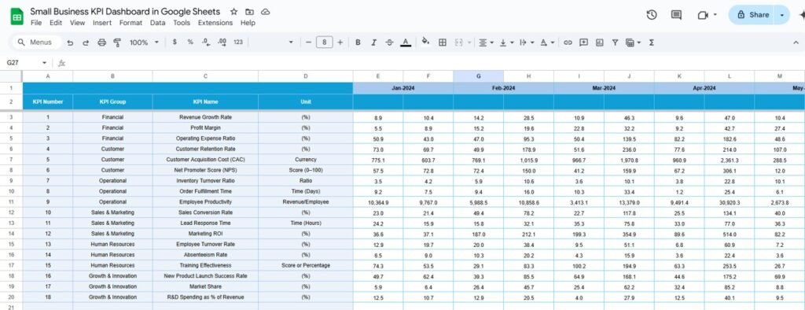Open the Data menu
Screen dimensions: 805x310
(157, 23)
